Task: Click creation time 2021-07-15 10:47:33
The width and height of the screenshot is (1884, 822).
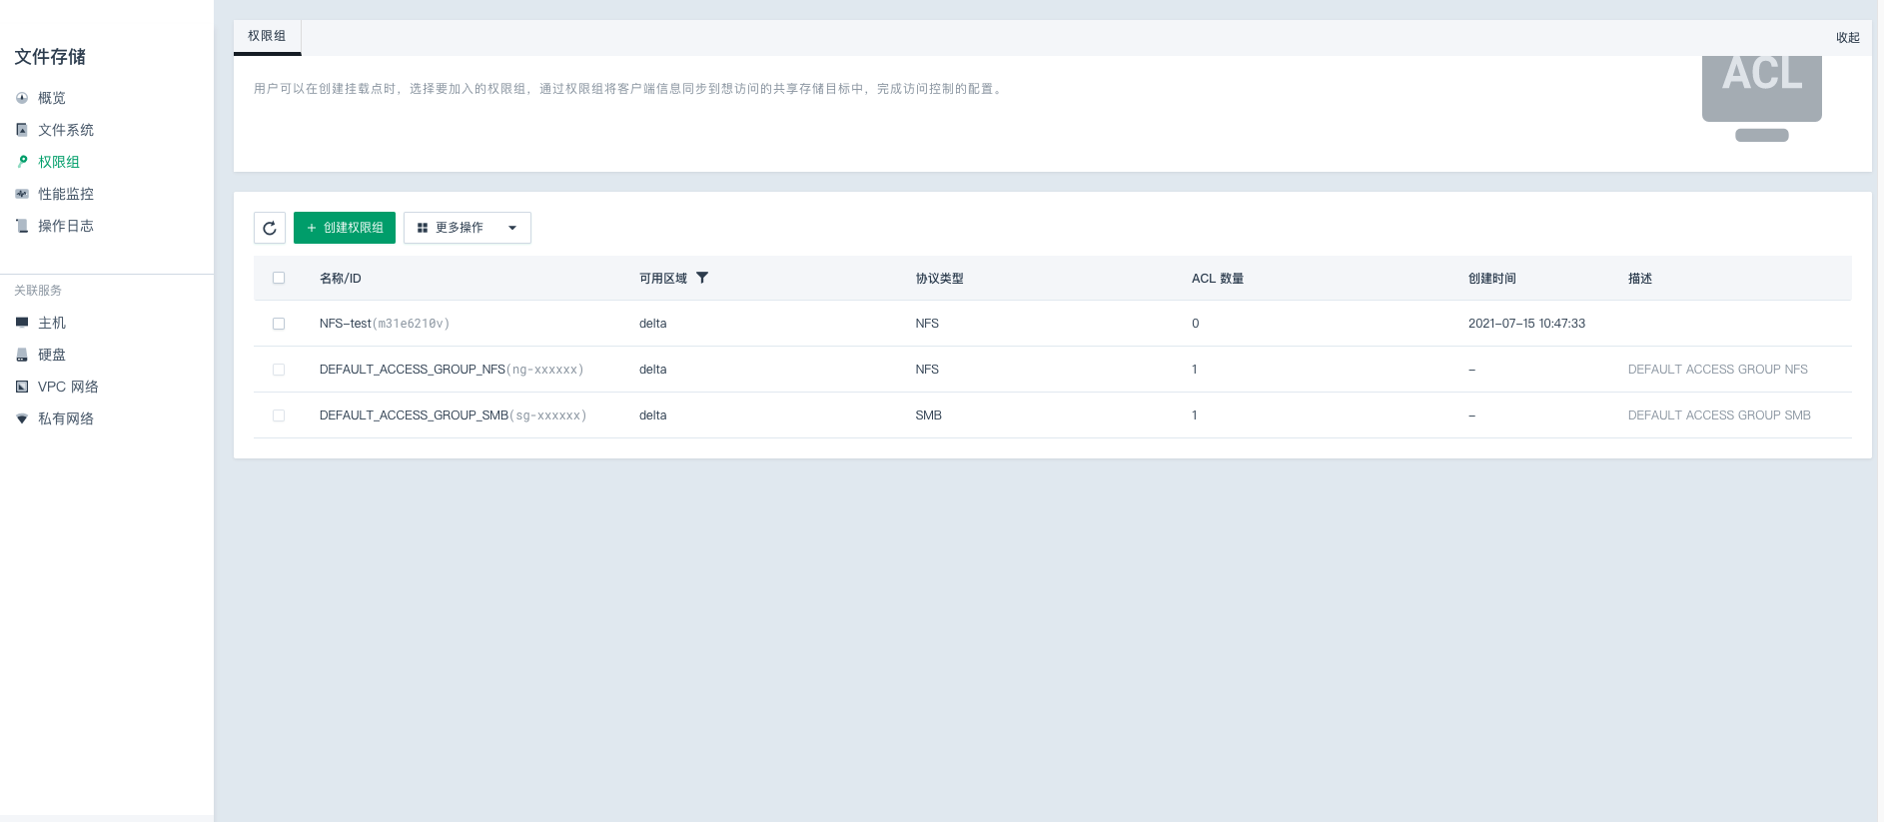Action: pos(1526,324)
